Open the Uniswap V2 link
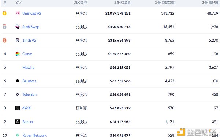Image resolution: width=220 pixels, height=140 pixels. pyautogui.click(x=32, y=13)
